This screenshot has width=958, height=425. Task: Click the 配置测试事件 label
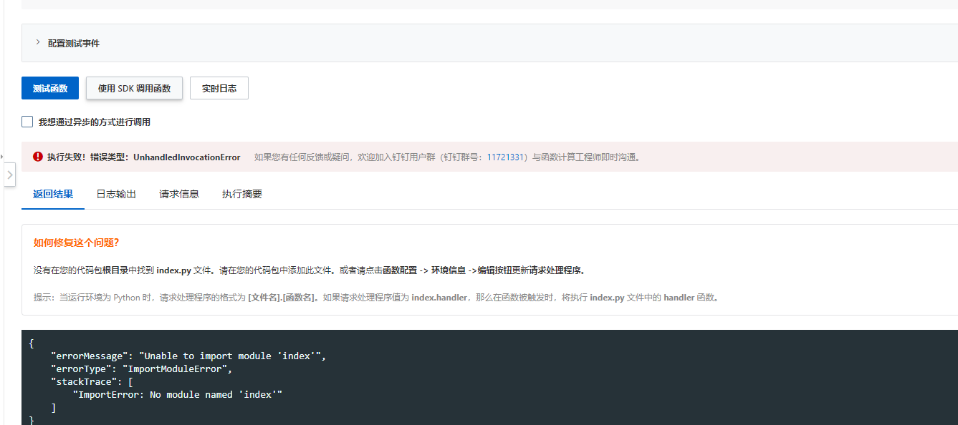(x=74, y=43)
